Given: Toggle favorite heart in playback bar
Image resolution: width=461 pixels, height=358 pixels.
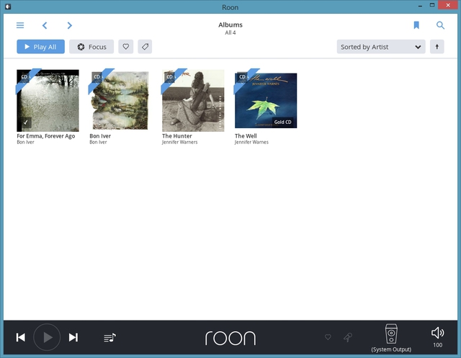Looking at the screenshot, I should coord(328,337).
